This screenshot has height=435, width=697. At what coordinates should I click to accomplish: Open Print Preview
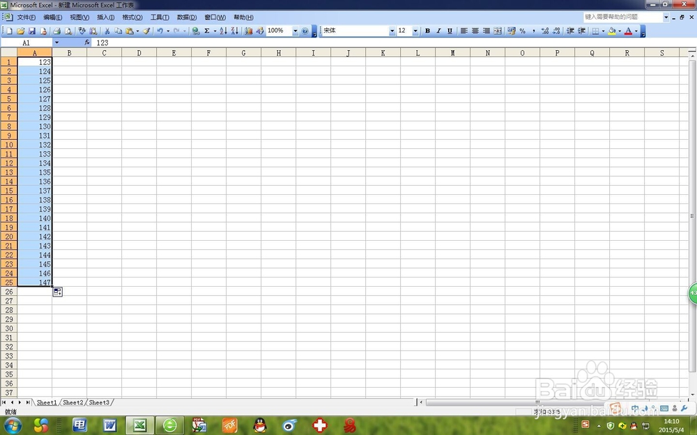(x=68, y=31)
